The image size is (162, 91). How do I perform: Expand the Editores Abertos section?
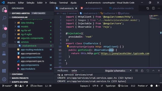(x=31, y=13)
